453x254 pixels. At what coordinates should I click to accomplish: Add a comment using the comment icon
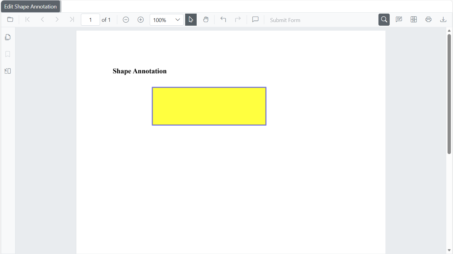pos(255,20)
